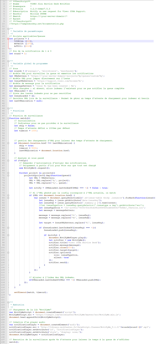Collapse the Fonctions comment block at line 44

point(8,108)
